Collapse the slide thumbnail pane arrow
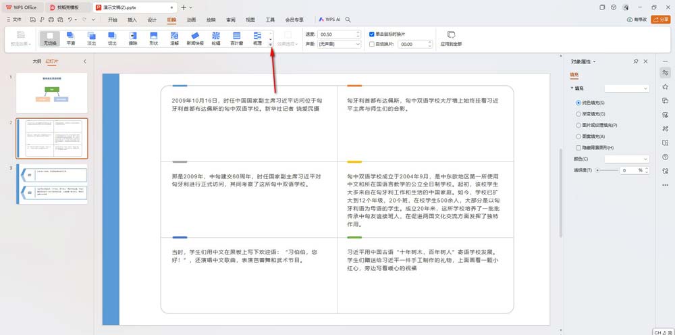675x335 pixels. [x=85, y=61]
